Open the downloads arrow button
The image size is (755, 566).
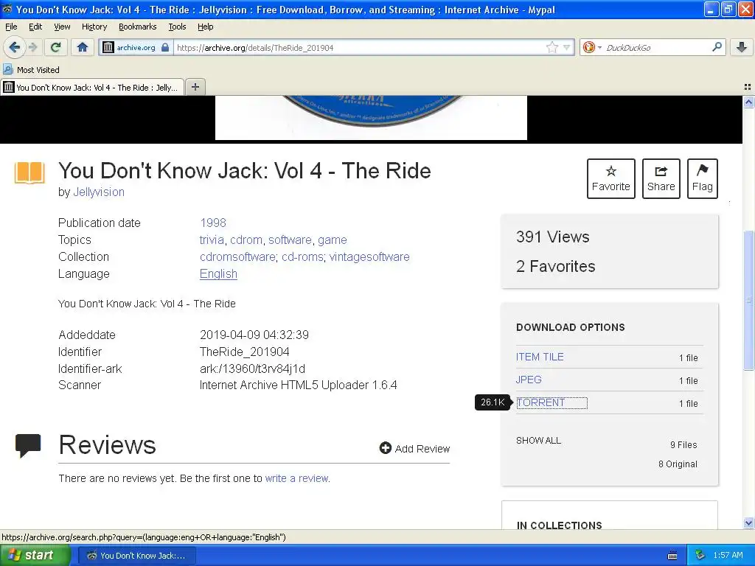pos(742,47)
